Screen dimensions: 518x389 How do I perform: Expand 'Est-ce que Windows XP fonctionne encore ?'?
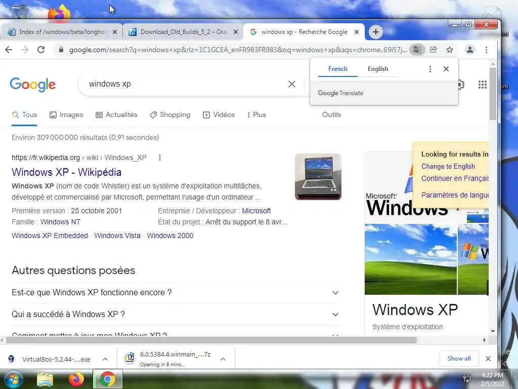pos(176,293)
